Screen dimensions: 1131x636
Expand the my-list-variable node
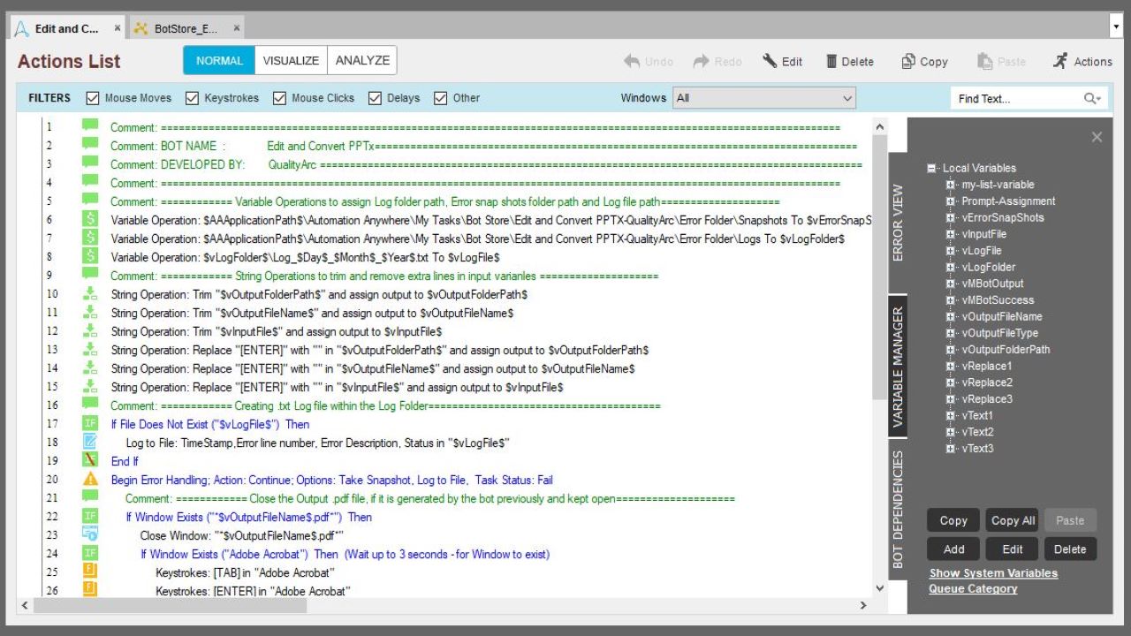[x=951, y=185]
